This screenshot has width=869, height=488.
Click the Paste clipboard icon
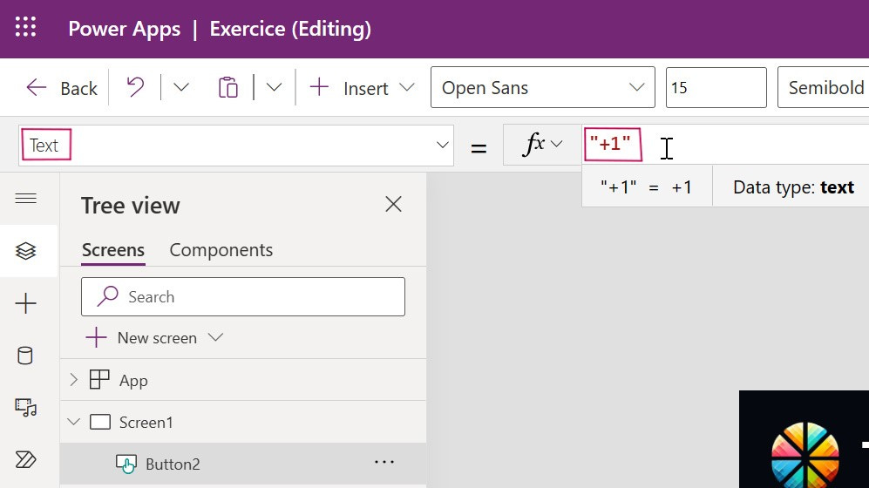coord(227,87)
